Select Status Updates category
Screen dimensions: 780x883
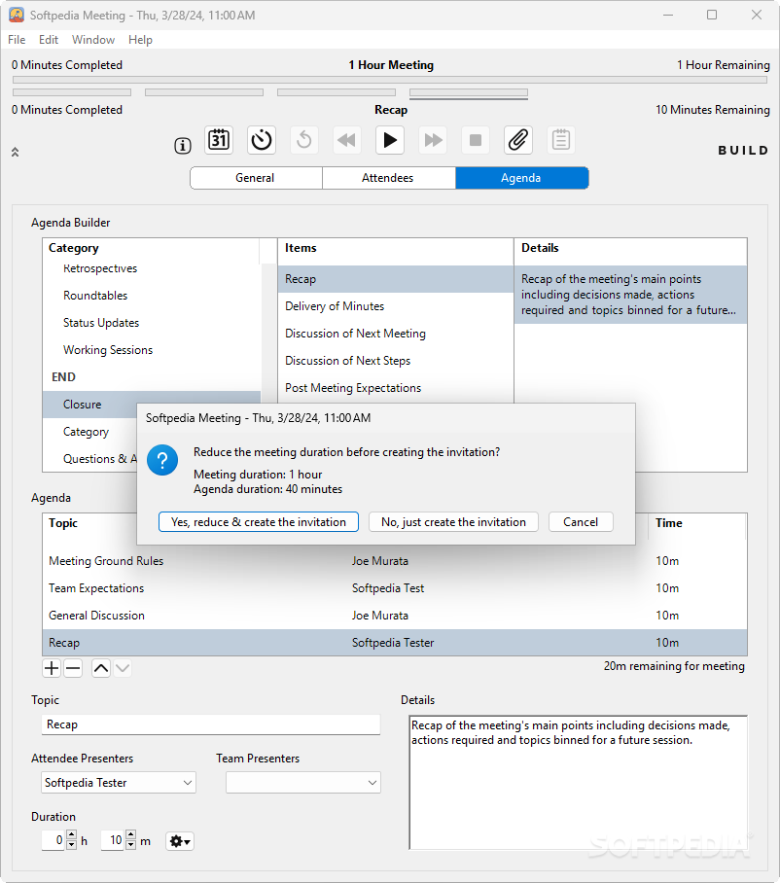pos(152,323)
